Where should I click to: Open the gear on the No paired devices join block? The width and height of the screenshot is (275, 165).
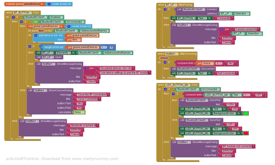[x=86, y=68]
